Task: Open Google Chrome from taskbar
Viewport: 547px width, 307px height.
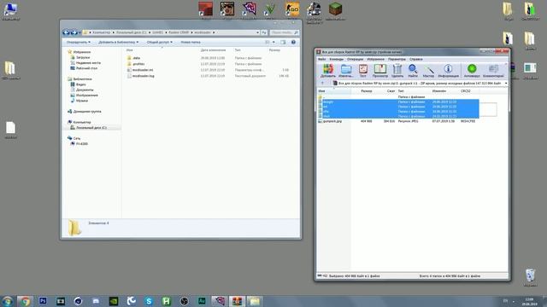Action: pos(25,301)
